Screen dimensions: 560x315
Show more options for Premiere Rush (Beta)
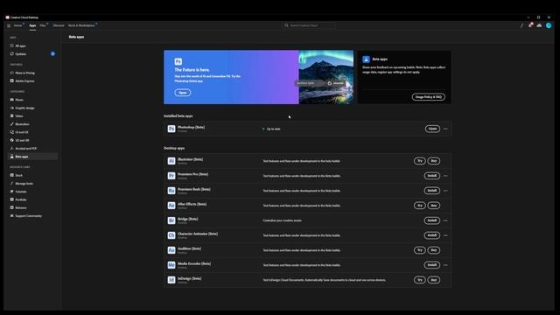click(x=445, y=191)
